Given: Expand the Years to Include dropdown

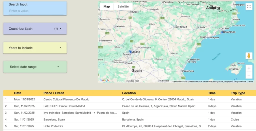Looking at the screenshot, I should pos(35,48).
